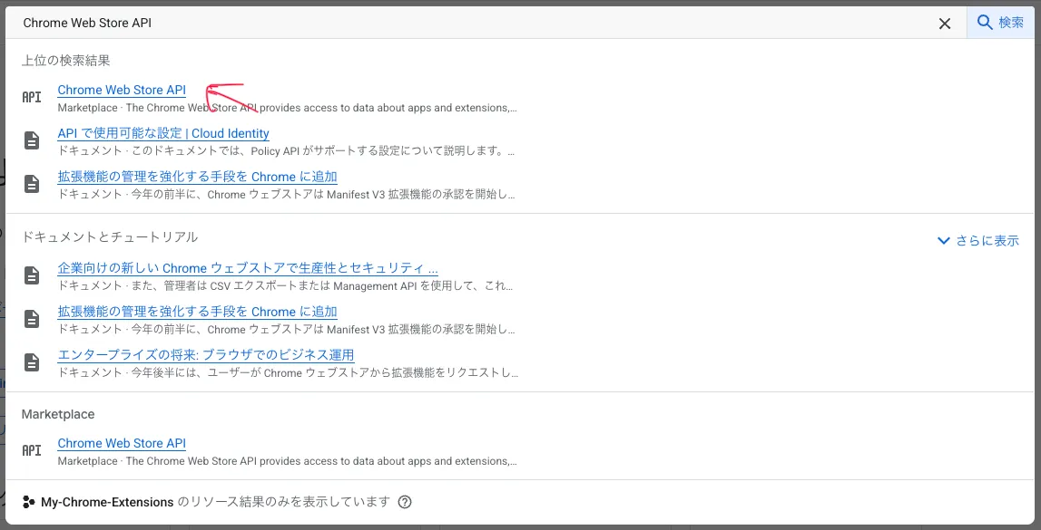Open エンタープライズの将来: ブラウザでのビジネス運用 link

click(x=206, y=355)
